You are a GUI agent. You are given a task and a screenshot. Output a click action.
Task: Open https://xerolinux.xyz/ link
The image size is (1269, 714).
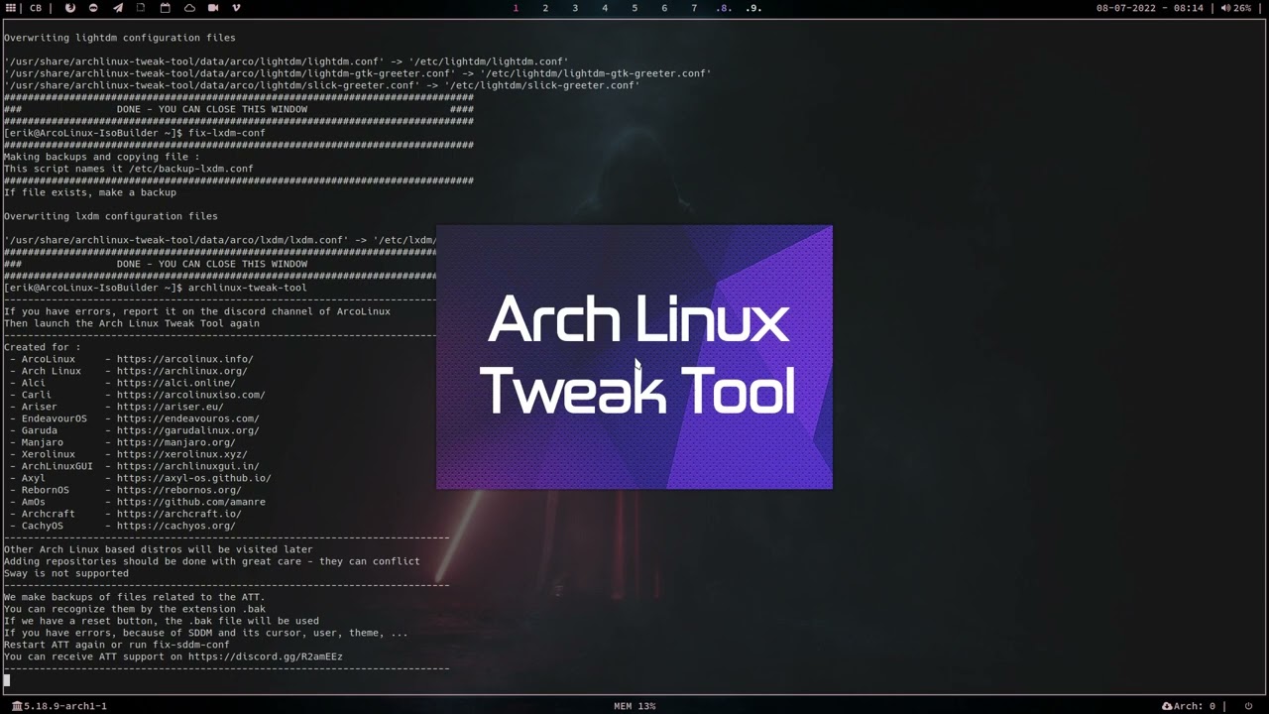pos(181,454)
